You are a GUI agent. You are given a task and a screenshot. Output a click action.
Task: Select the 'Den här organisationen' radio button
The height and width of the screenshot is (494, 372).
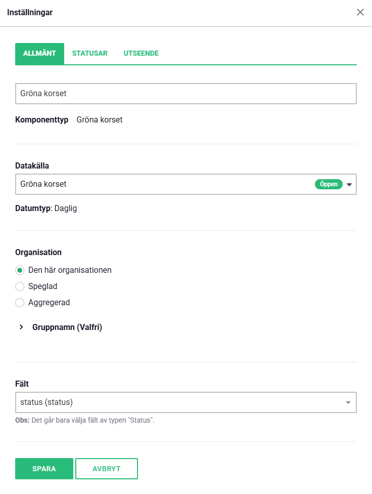click(20, 270)
